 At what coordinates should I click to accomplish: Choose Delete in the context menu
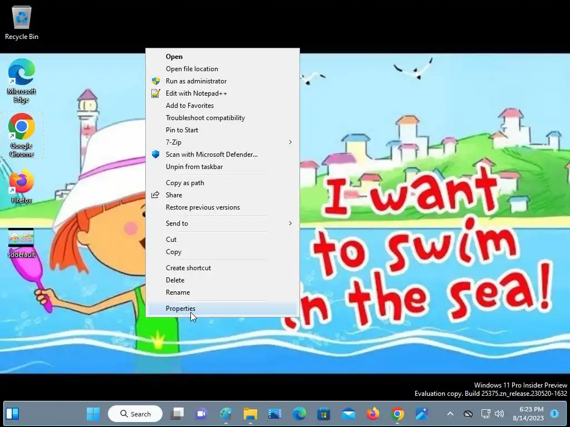tap(223, 280)
